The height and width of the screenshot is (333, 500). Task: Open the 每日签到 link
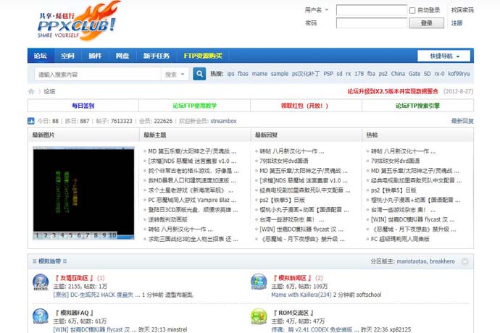pos(83,106)
